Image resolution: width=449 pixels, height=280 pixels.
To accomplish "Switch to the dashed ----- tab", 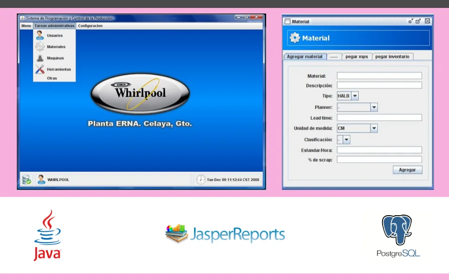I will (x=334, y=56).
